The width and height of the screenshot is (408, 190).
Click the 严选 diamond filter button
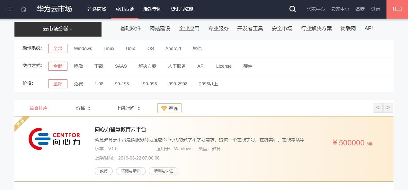point(169,108)
